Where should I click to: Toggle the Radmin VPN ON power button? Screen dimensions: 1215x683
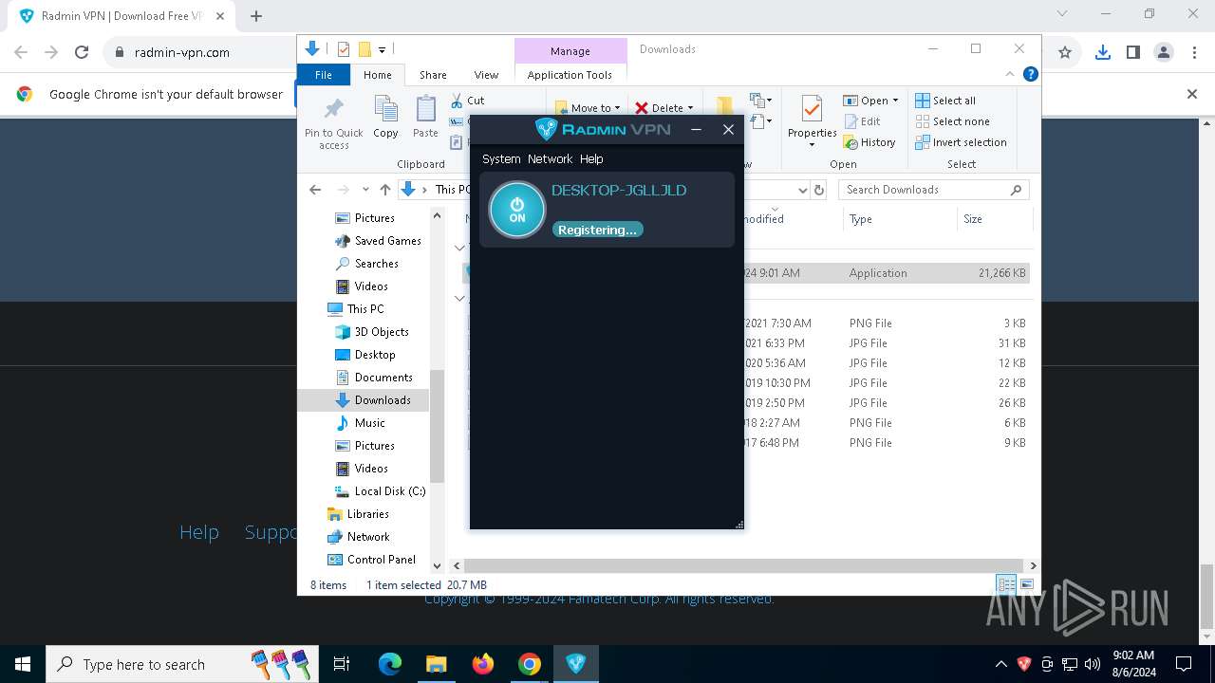click(517, 210)
